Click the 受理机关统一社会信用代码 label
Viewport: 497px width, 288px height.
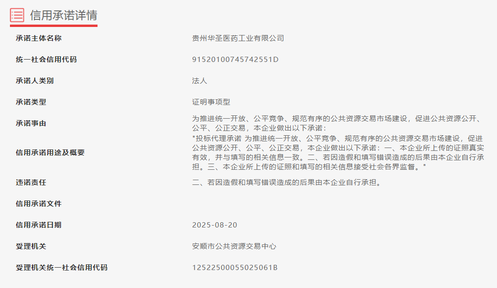pyautogui.click(x=62, y=267)
